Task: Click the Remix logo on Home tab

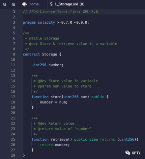Action: pos(24,4)
